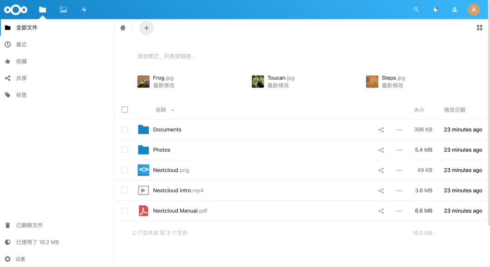Click the 添加笔记 note field
The width and height of the screenshot is (490, 267).
click(167, 56)
